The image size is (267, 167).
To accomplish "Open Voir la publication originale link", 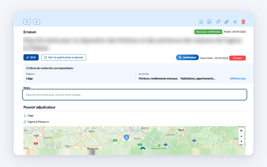I will (x=64, y=57).
